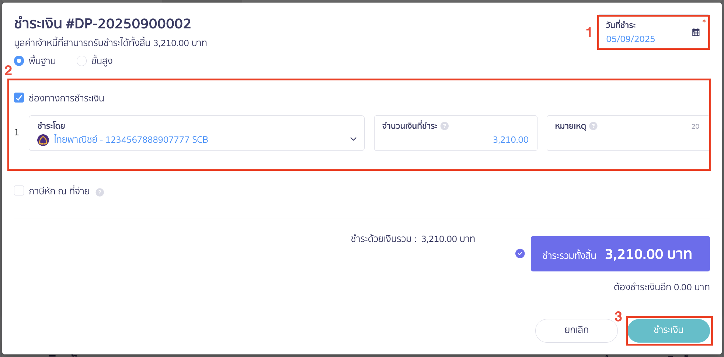This screenshot has height=357, width=724.
Task: Click the ชำระรวมทั้งสิ้น total banner
Action: click(620, 254)
